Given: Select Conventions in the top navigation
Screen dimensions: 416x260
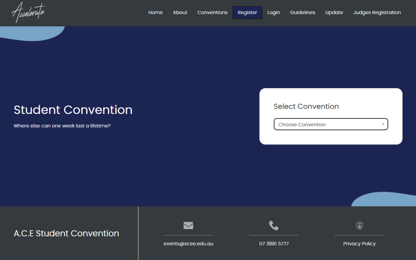Looking at the screenshot, I should tap(212, 12).
